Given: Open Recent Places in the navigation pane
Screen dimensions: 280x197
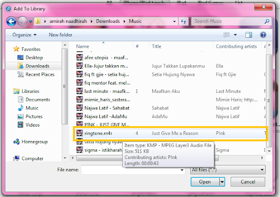Looking at the screenshot, I should point(40,74).
